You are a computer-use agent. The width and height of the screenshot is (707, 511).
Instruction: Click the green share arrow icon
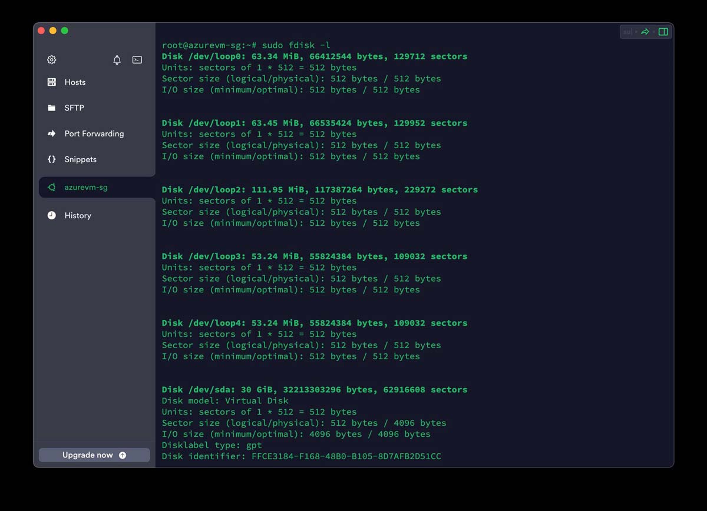pyautogui.click(x=645, y=32)
